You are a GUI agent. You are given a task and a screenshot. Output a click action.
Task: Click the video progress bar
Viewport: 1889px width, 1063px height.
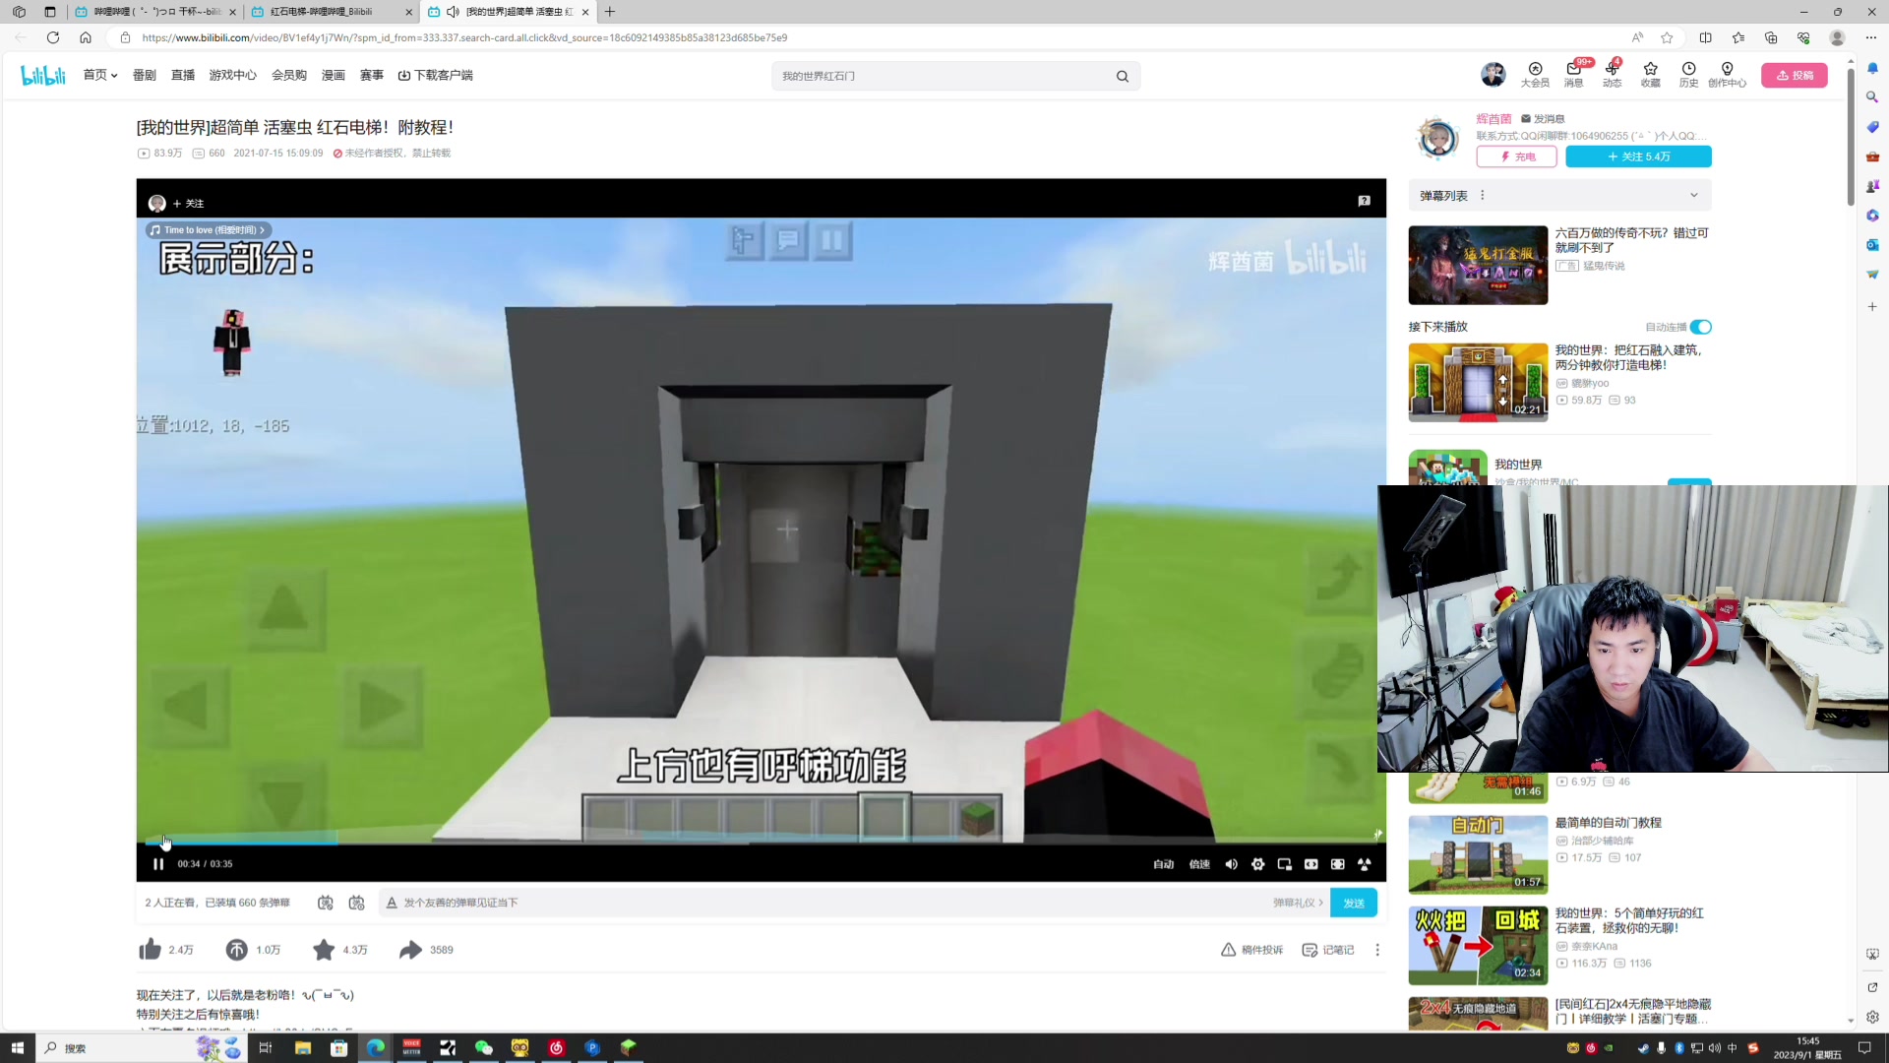pos(761,842)
